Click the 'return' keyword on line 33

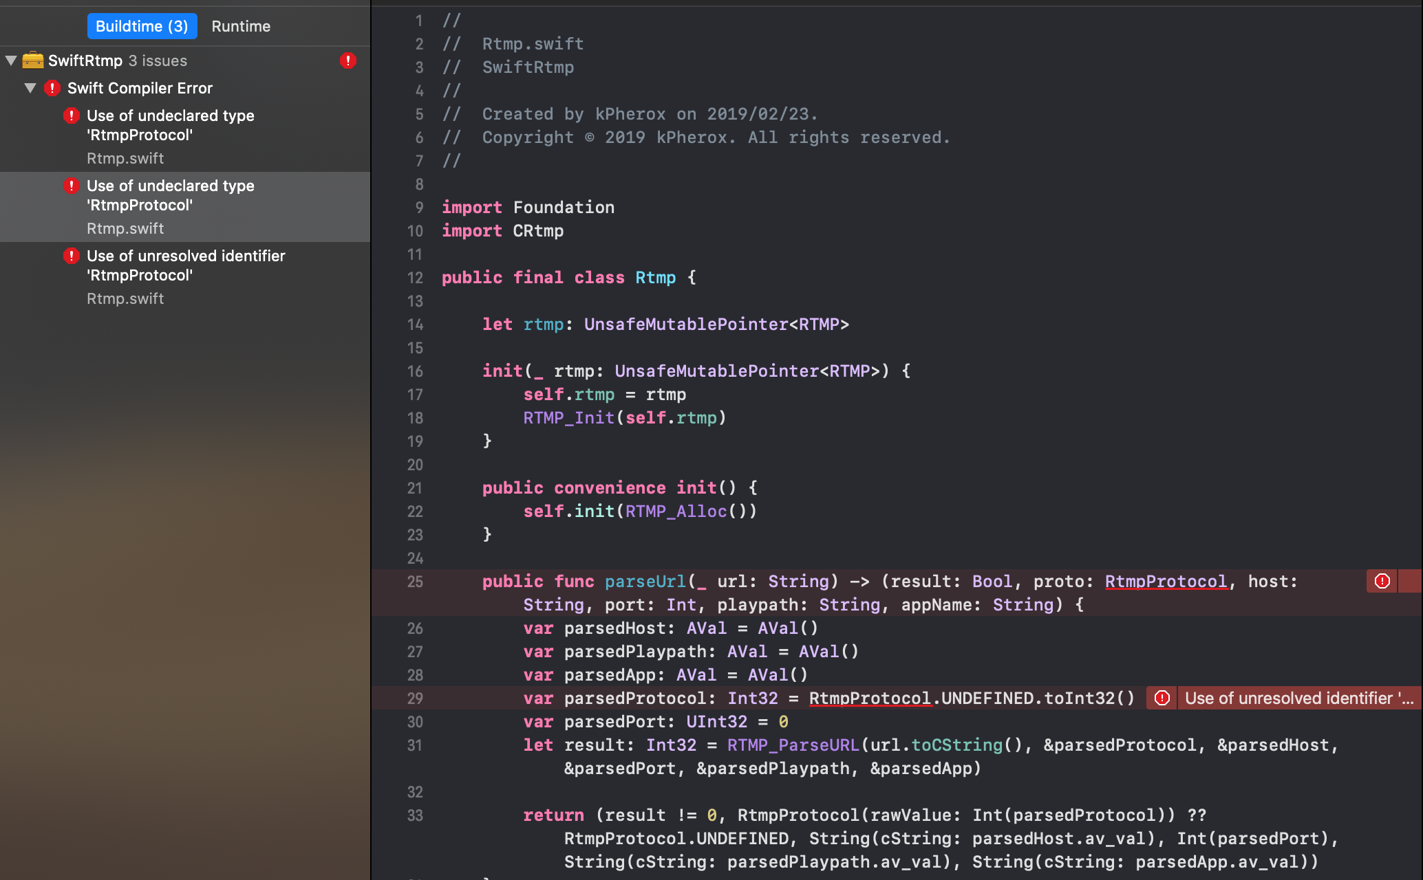point(553,815)
